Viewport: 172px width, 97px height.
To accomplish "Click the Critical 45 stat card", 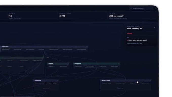I will point(32,16).
